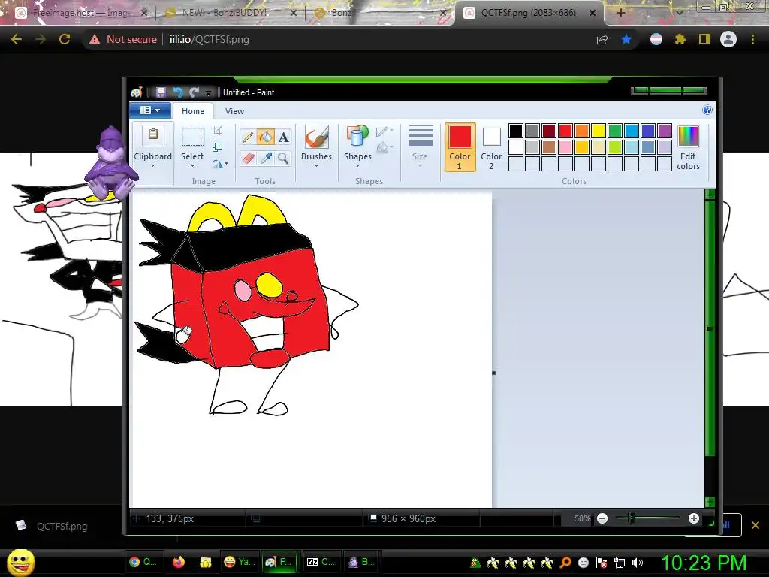Open Edit colors dialog
The width and height of the screenshot is (769, 577).
click(x=688, y=148)
